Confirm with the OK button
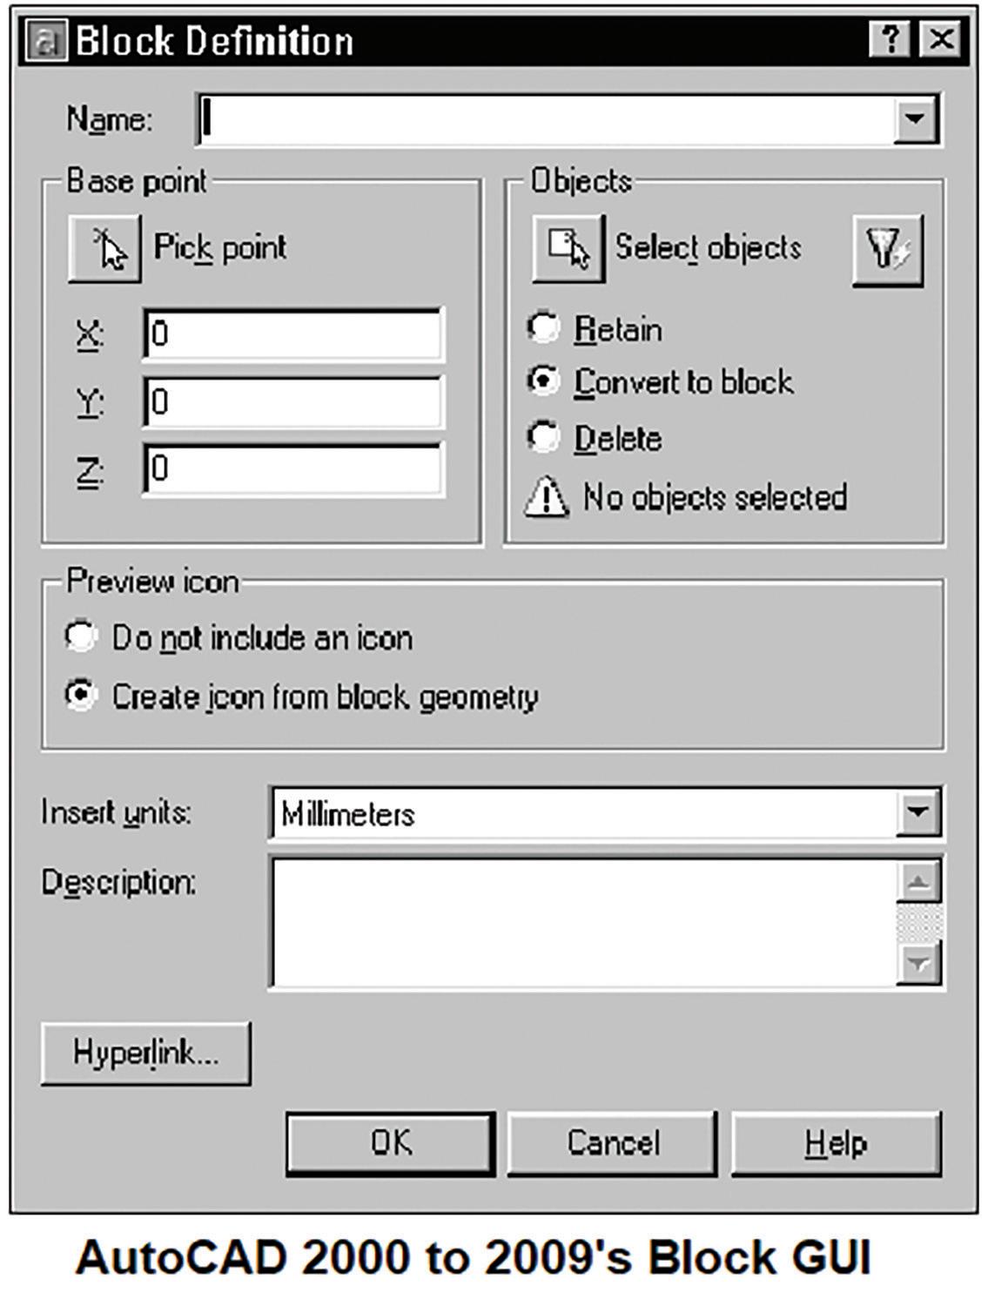Image resolution: width=988 pixels, height=1306 pixels. coord(391,1143)
